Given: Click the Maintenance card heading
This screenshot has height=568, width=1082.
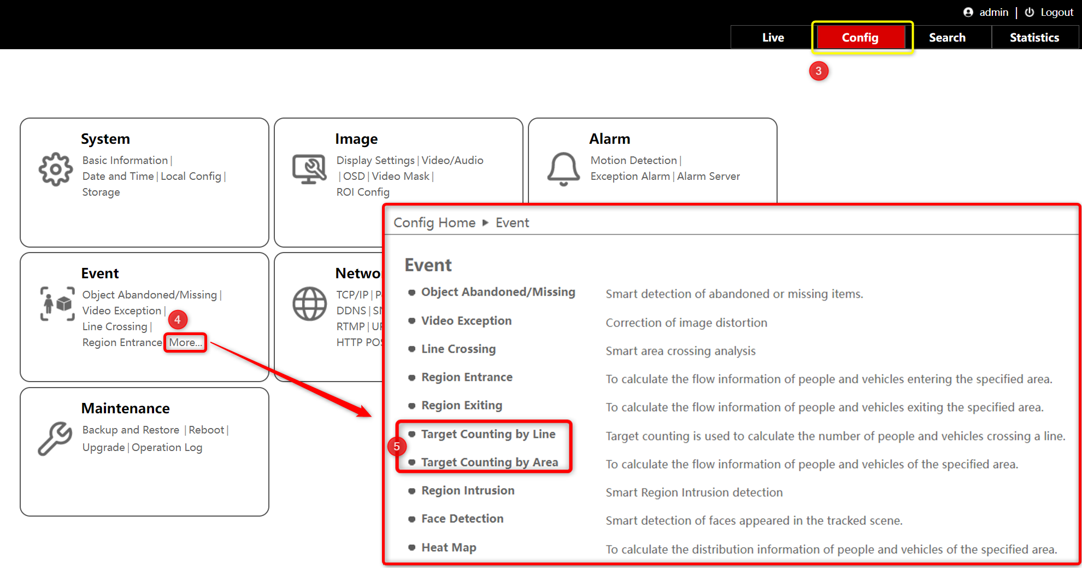Looking at the screenshot, I should point(125,408).
